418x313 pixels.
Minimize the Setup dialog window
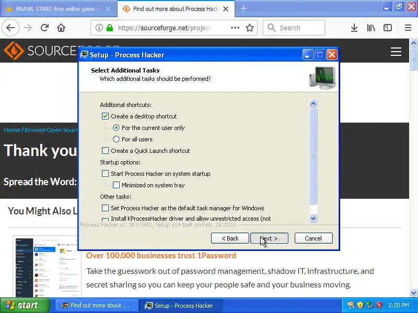(307, 55)
